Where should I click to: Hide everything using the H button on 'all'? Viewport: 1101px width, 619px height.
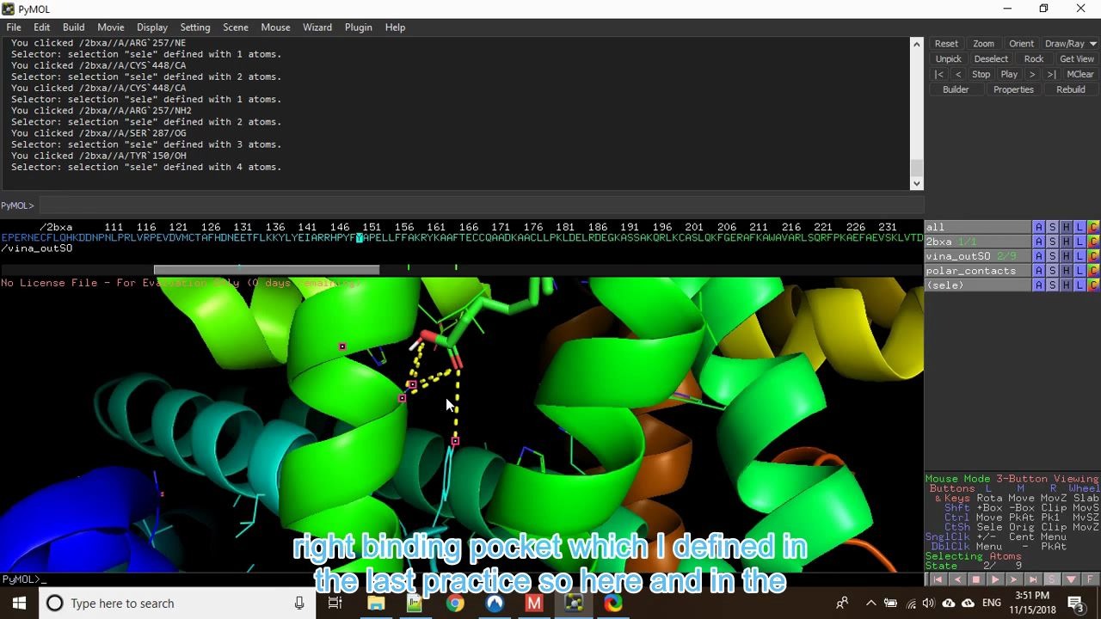coord(1066,227)
